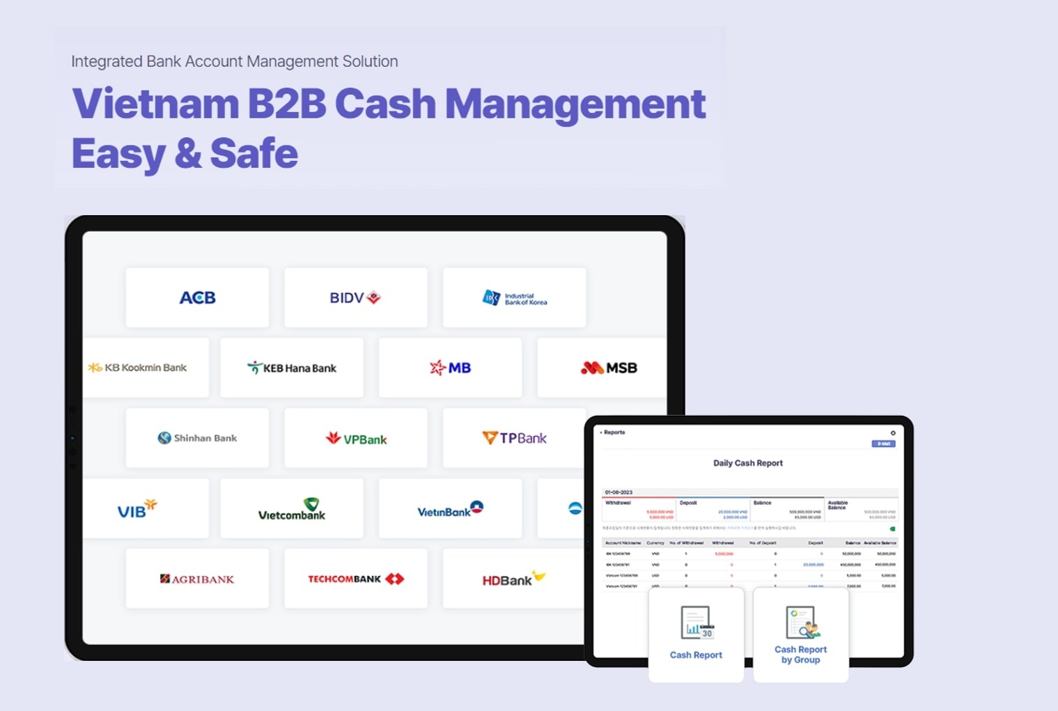Viewport: 1058px width, 711px height.
Task: Select the Balance summary tab
Action: pos(788,509)
